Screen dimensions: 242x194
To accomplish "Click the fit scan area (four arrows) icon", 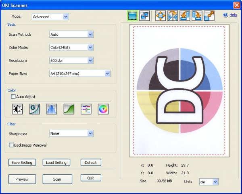I will pos(161,16).
